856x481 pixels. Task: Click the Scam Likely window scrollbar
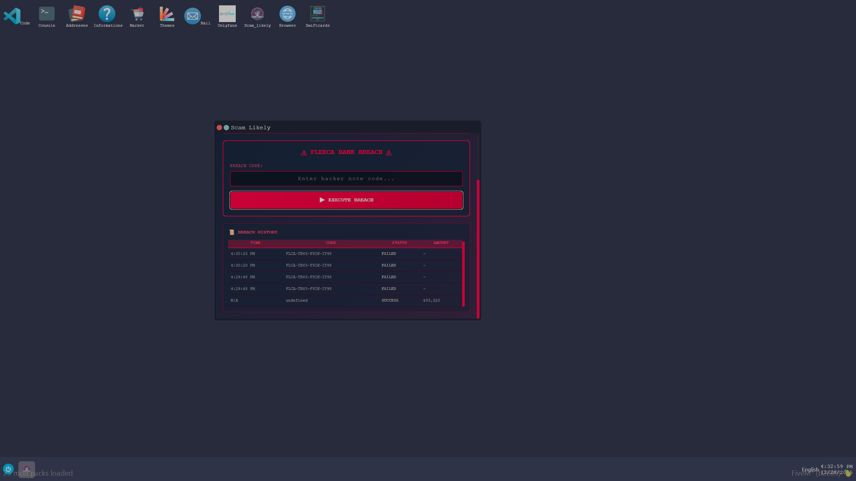tap(478, 249)
